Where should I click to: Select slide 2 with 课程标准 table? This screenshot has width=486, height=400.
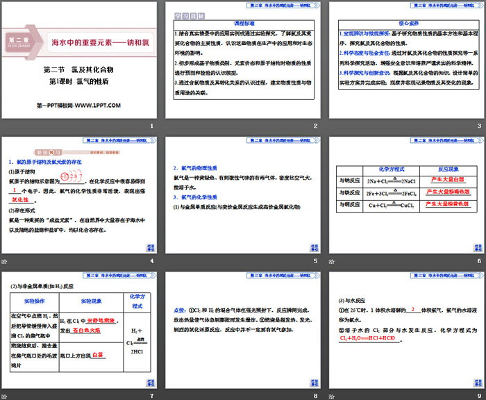coord(243,60)
